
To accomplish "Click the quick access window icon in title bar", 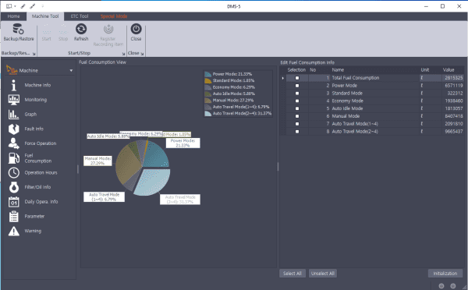I will tap(9, 6).
